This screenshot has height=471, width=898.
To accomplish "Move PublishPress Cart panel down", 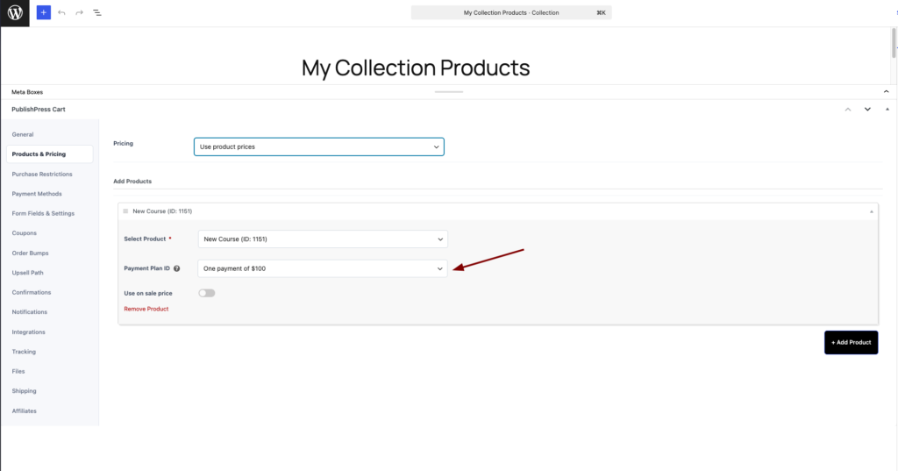I will [867, 109].
